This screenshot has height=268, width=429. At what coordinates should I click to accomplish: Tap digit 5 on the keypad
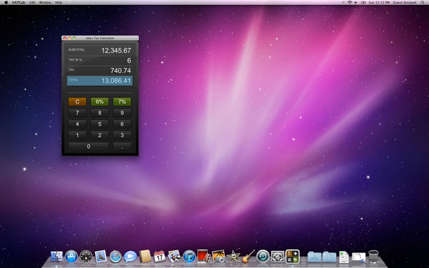(100, 124)
